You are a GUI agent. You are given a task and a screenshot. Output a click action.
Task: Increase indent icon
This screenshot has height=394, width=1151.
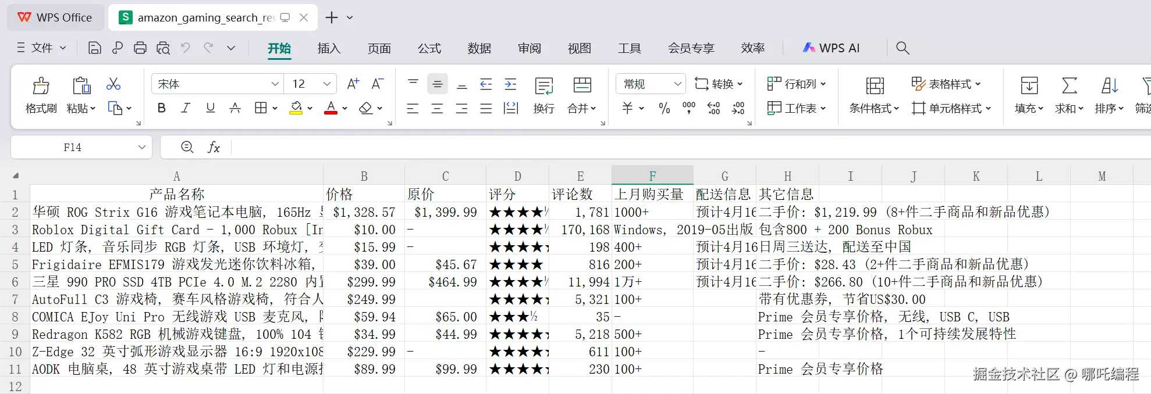(510, 84)
